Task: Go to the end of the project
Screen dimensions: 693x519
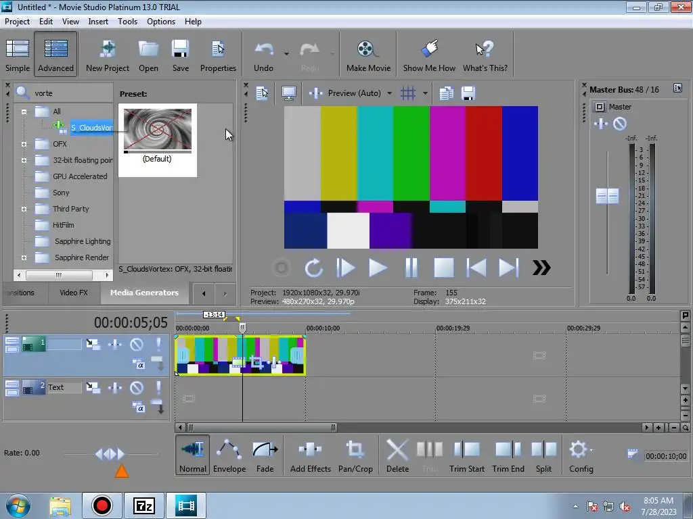Action: pos(509,268)
